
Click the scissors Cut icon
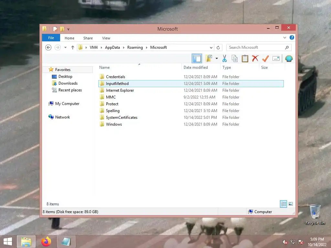[x=224, y=58]
